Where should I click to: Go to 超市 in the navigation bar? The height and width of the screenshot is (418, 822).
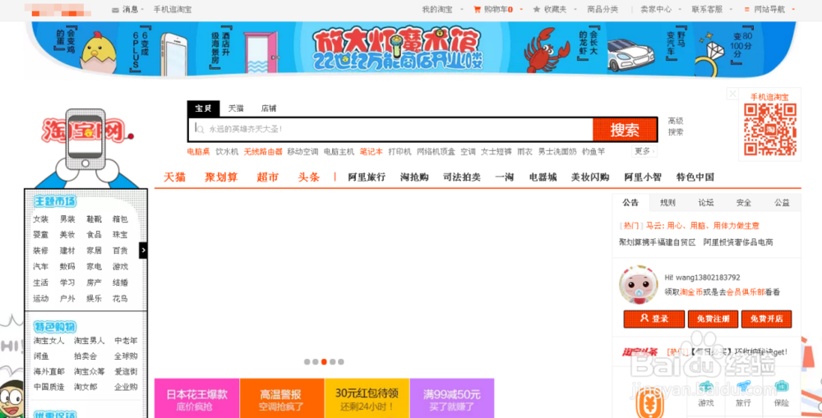pyautogui.click(x=267, y=177)
